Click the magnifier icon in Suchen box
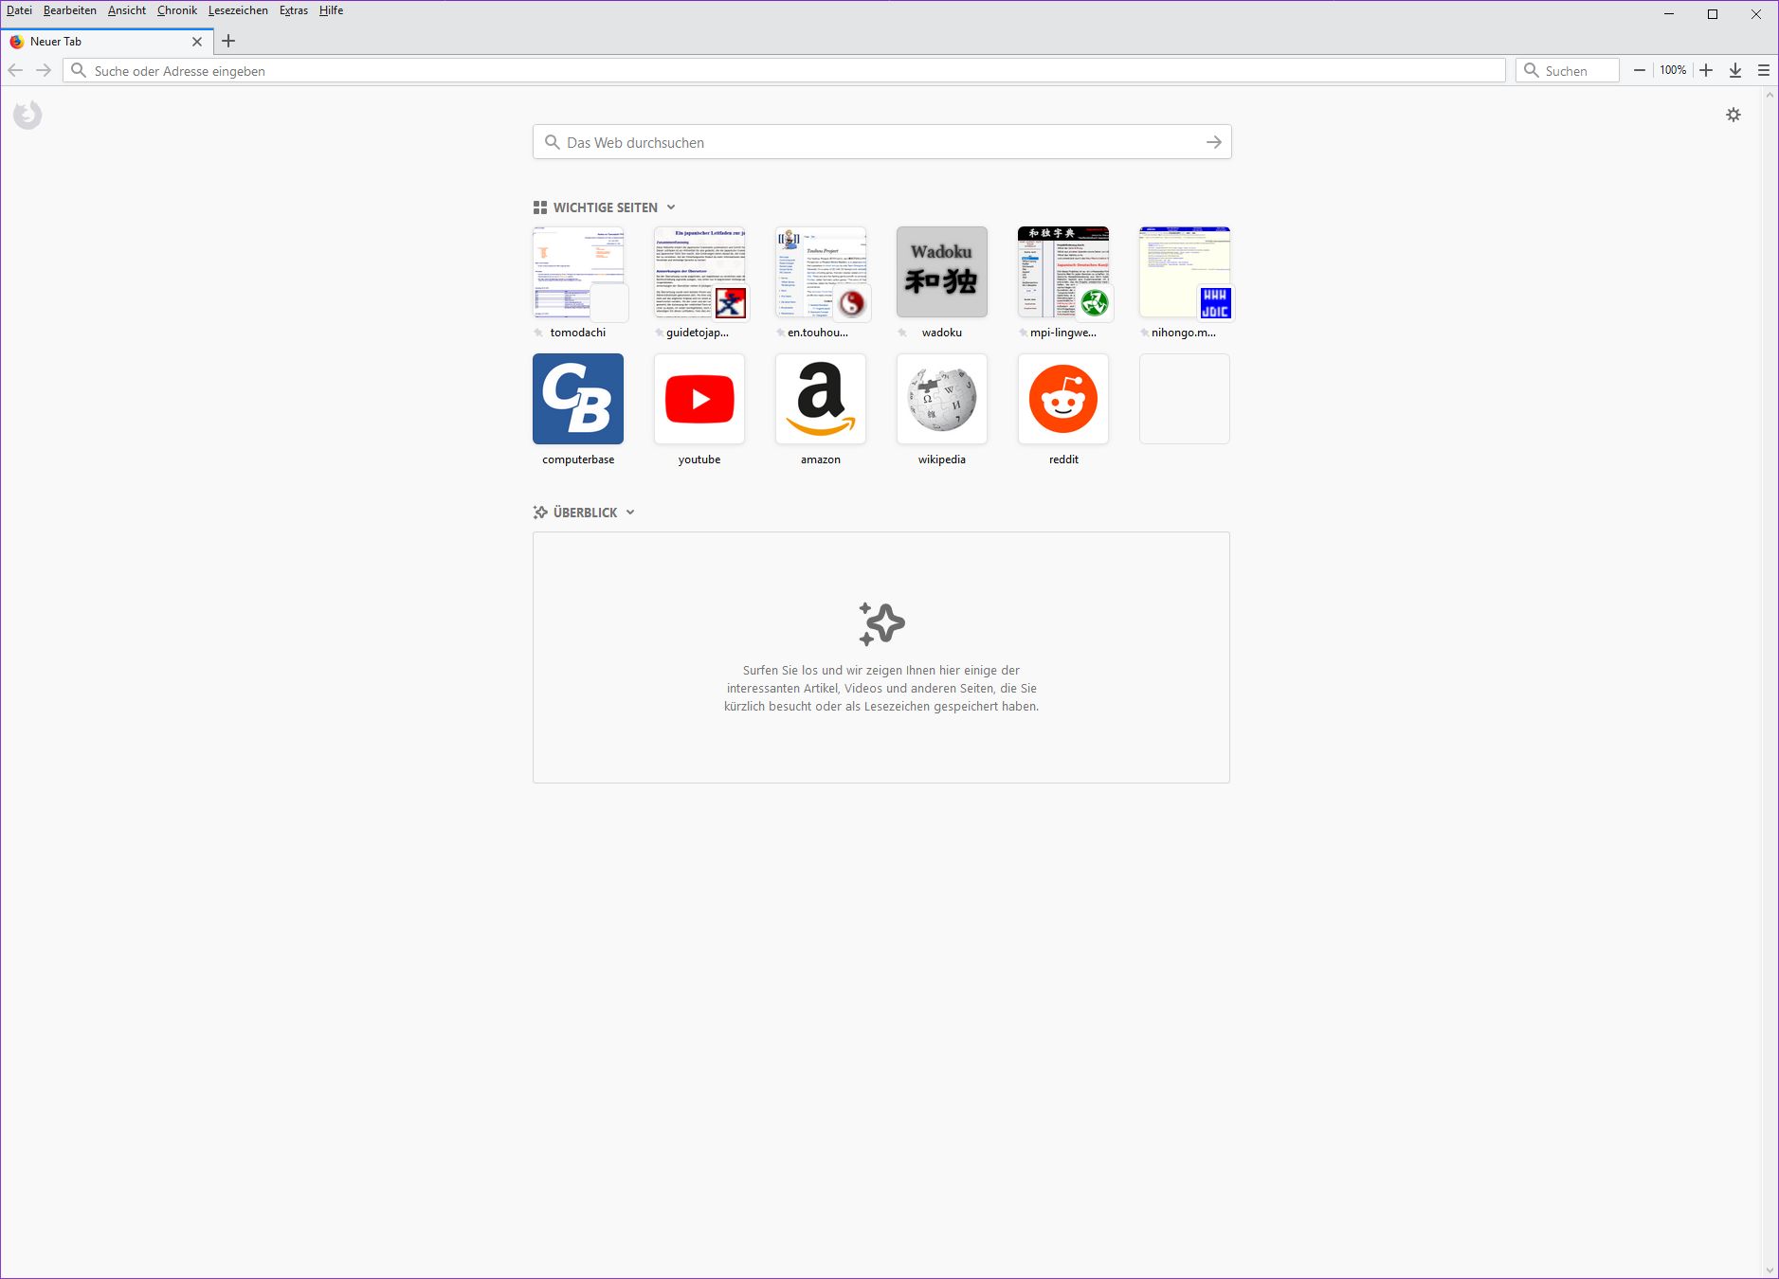The height and width of the screenshot is (1279, 1779). pos(1531,70)
